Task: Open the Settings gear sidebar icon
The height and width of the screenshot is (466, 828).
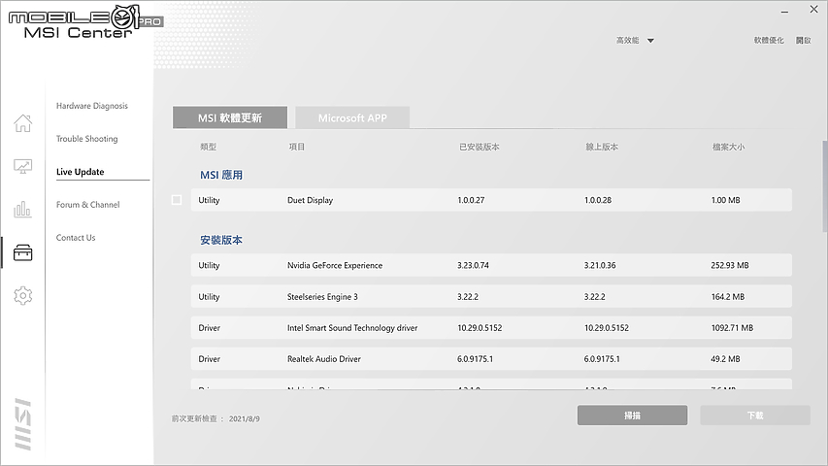Action: [22, 295]
